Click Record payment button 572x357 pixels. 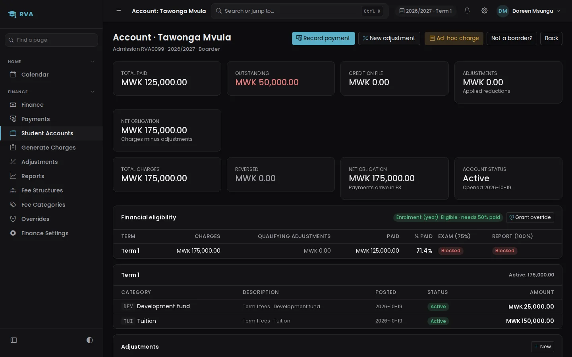pos(323,38)
